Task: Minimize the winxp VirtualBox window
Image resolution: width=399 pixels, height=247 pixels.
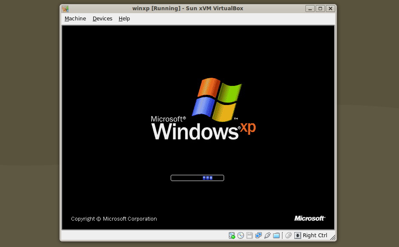Action: 310,9
